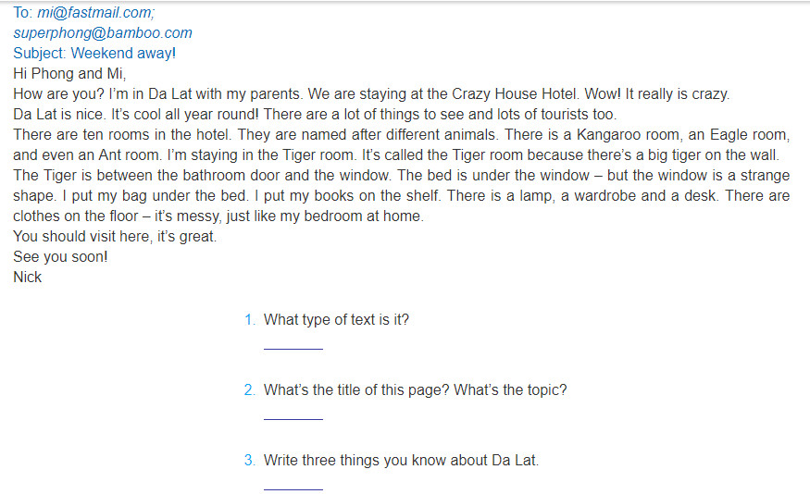Click the greeting 'Hi Phong and Mi,'
Image resolution: width=810 pixels, height=494 pixels.
(x=69, y=74)
